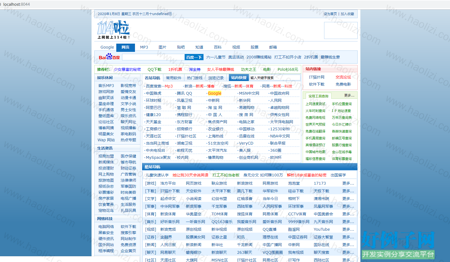Open the 招商加盟 category link

pos(106,156)
